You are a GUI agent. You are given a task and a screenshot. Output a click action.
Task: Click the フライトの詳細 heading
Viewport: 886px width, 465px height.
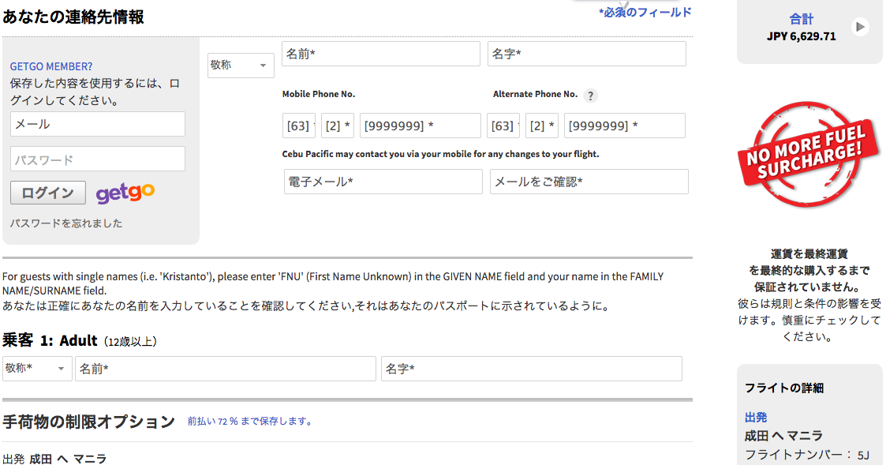click(784, 388)
